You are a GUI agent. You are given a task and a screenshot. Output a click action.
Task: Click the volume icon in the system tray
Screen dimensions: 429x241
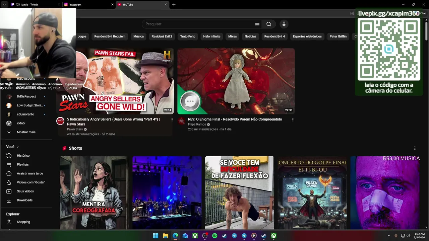click(408, 236)
